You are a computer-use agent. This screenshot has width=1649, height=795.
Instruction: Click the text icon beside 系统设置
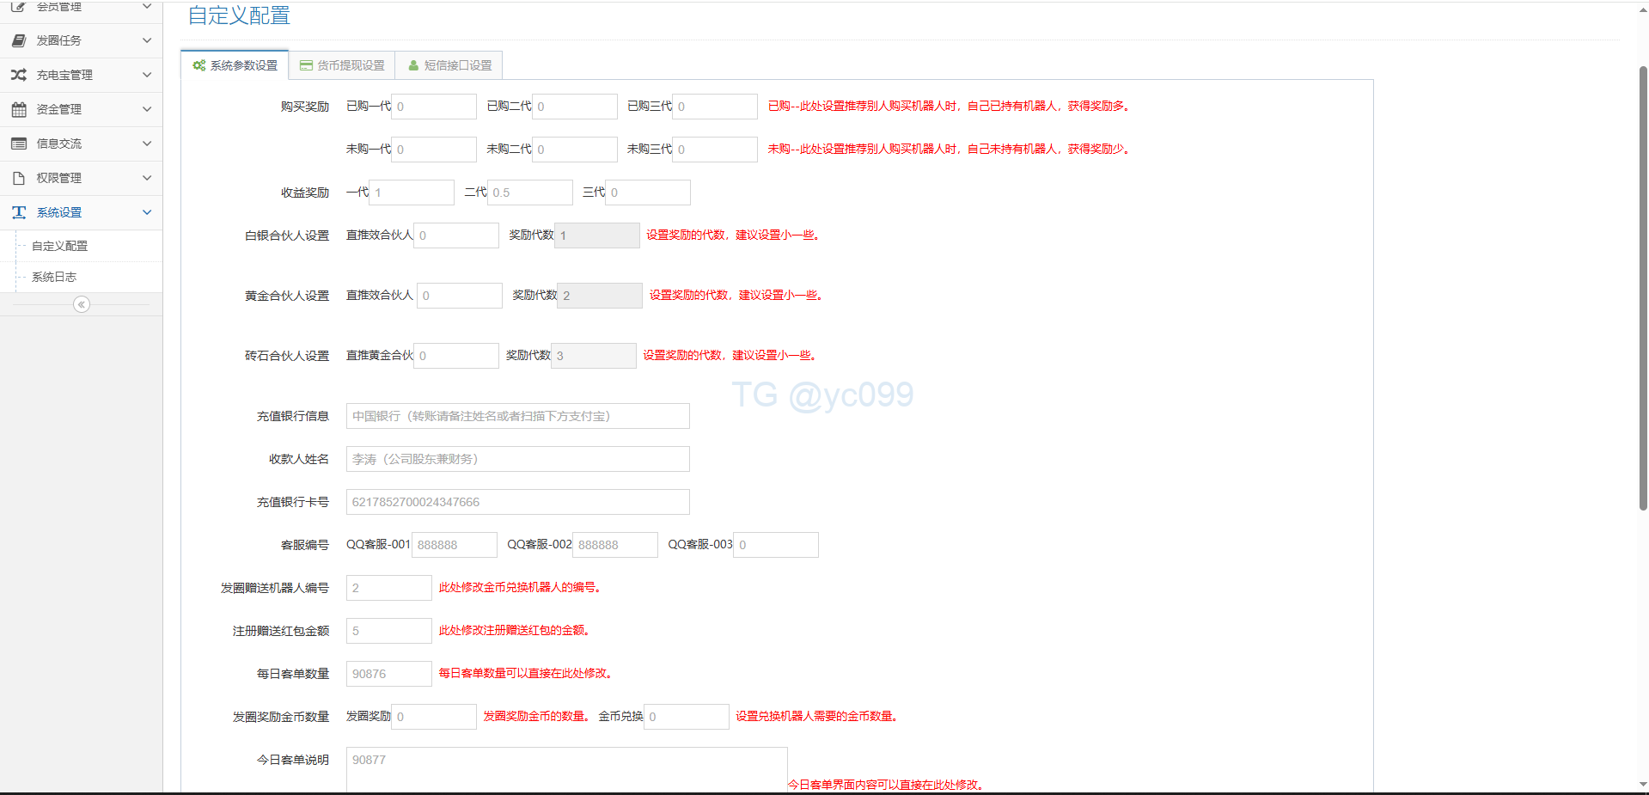(19, 212)
